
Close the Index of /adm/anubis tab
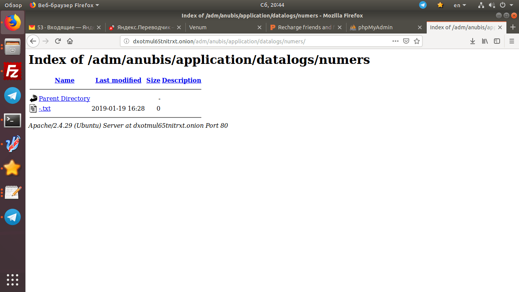500,27
